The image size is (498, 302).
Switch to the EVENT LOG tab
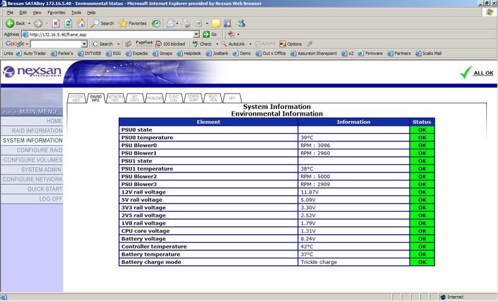[174, 98]
